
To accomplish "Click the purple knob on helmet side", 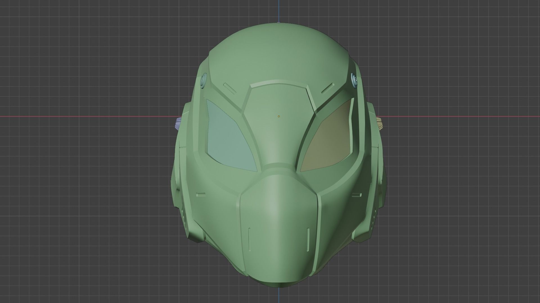I will [x=179, y=124].
